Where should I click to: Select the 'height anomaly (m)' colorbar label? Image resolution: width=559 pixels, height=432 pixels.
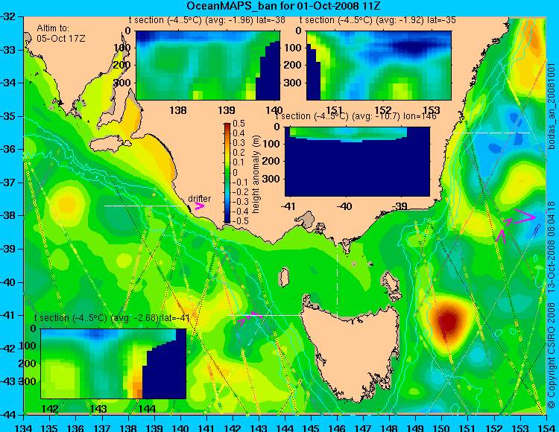point(256,174)
